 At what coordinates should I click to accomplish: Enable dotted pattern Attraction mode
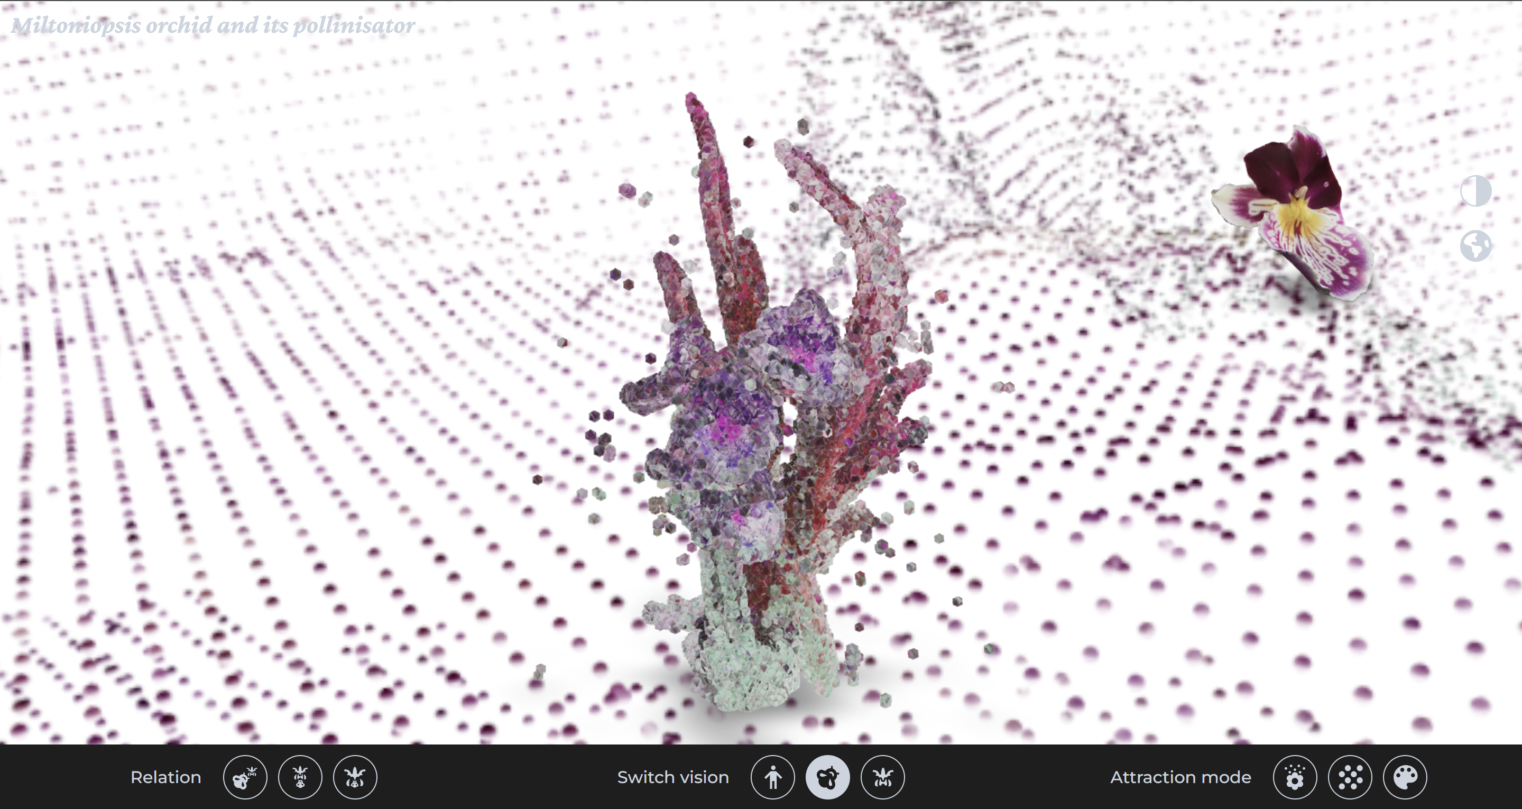[x=1350, y=777]
